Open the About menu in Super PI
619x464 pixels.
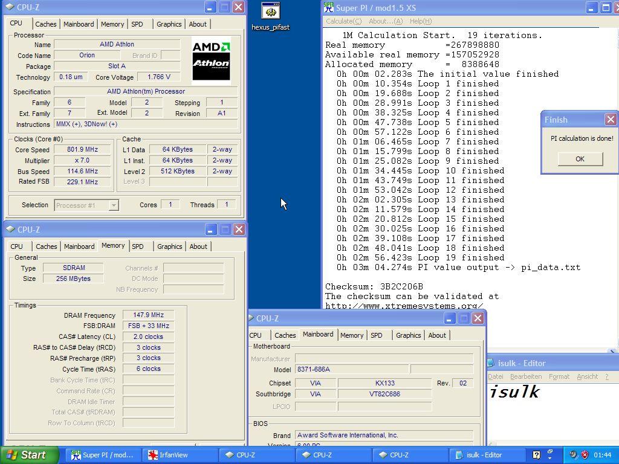click(385, 21)
